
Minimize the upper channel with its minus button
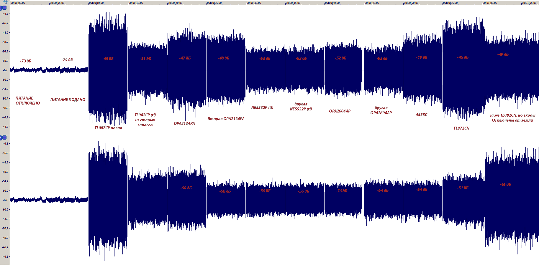click(4, 8)
